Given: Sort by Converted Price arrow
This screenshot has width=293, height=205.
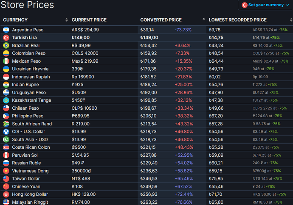Looking at the screenshot, I should pos(204,19).
